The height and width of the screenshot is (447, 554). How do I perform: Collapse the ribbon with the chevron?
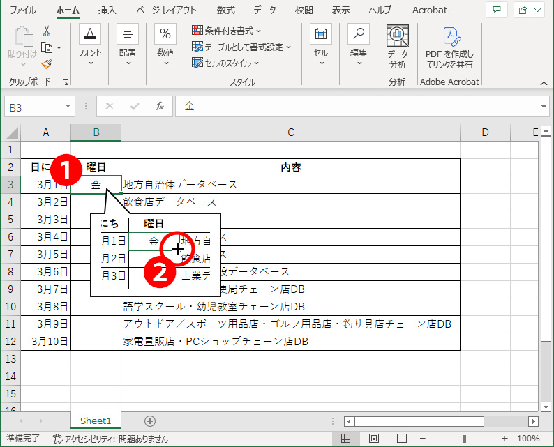pyautogui.click(x=544, y=83)
